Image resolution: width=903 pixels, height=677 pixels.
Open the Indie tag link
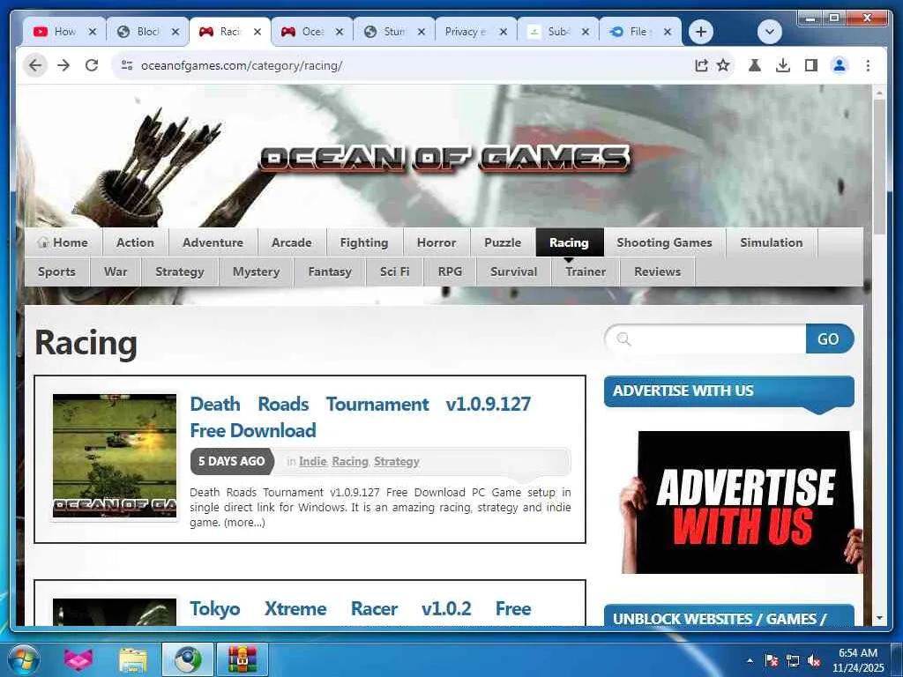point(313,462)
